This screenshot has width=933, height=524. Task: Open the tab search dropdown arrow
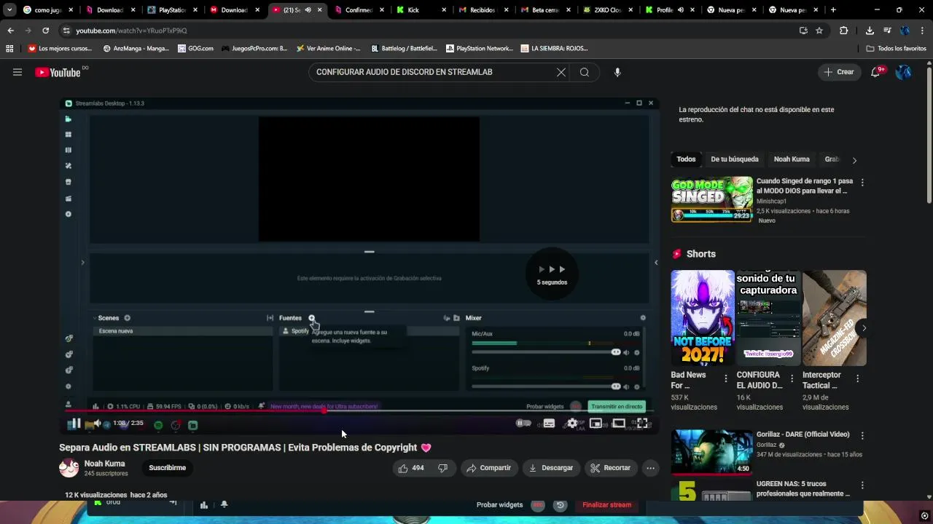pyautogui.click(x=9, y=10)
